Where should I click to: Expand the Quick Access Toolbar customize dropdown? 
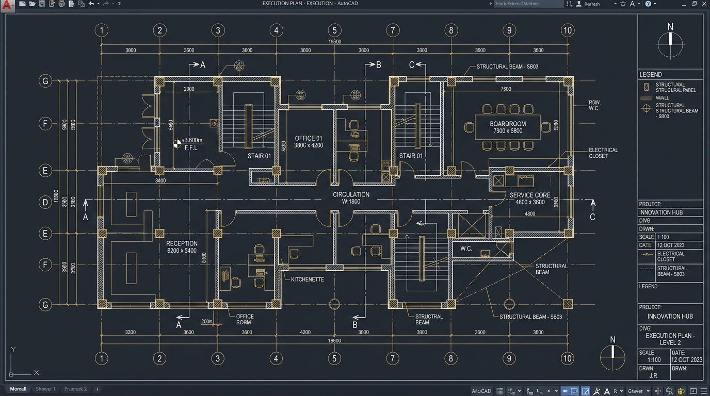[119, 4]
